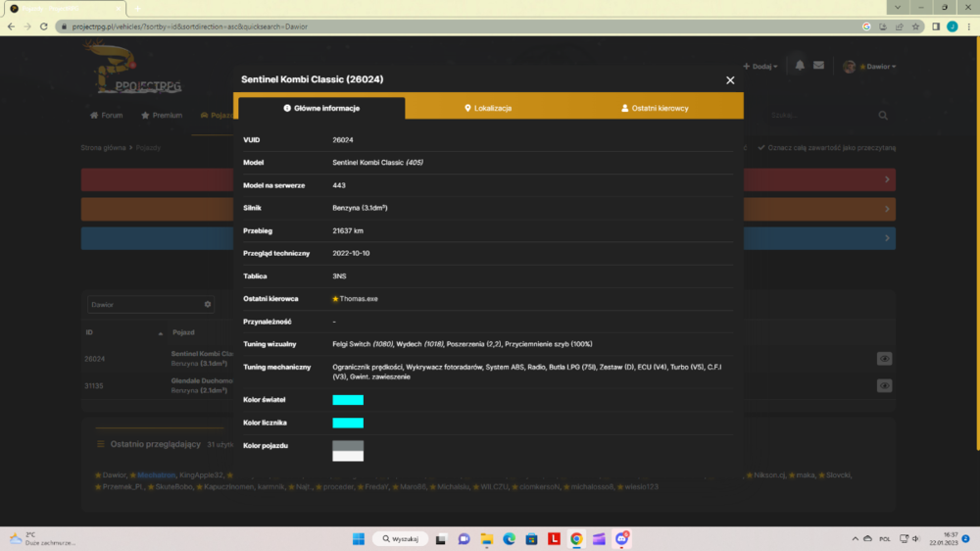Open Discord from the taskbar

click(x=622, y=539)
